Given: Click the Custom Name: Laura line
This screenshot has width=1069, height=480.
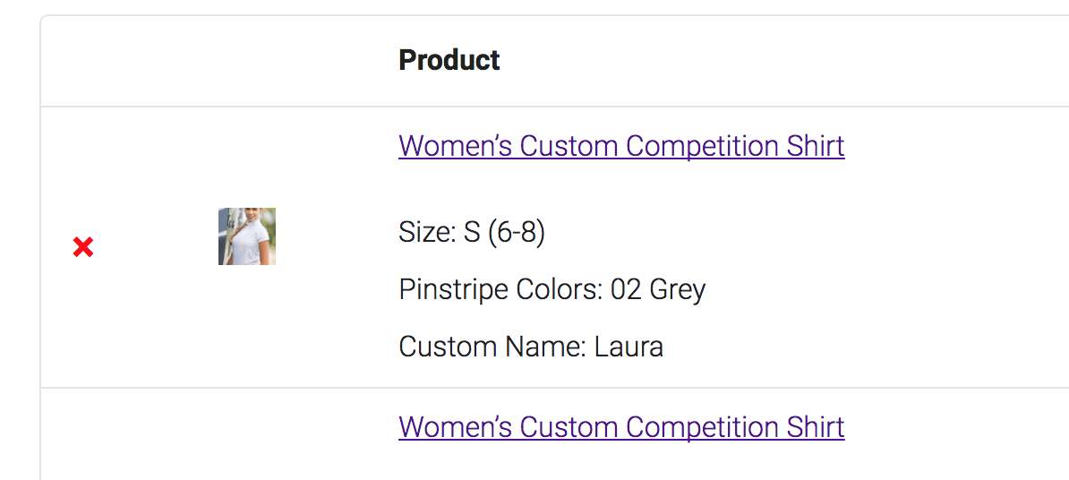Looking at the screenshot, I should point(531,347).
